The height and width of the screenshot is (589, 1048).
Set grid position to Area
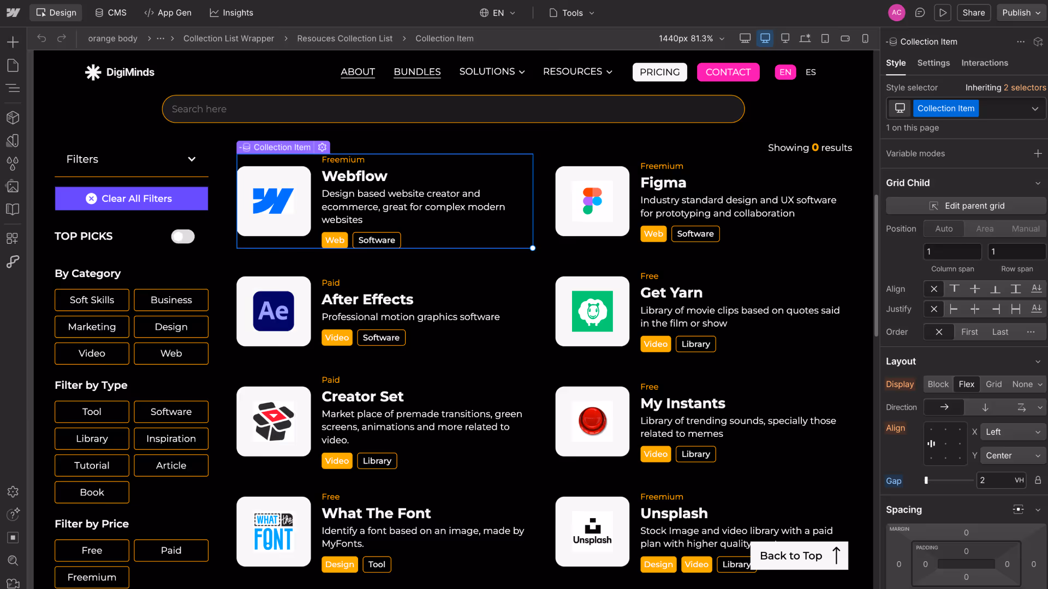[985, 229]
